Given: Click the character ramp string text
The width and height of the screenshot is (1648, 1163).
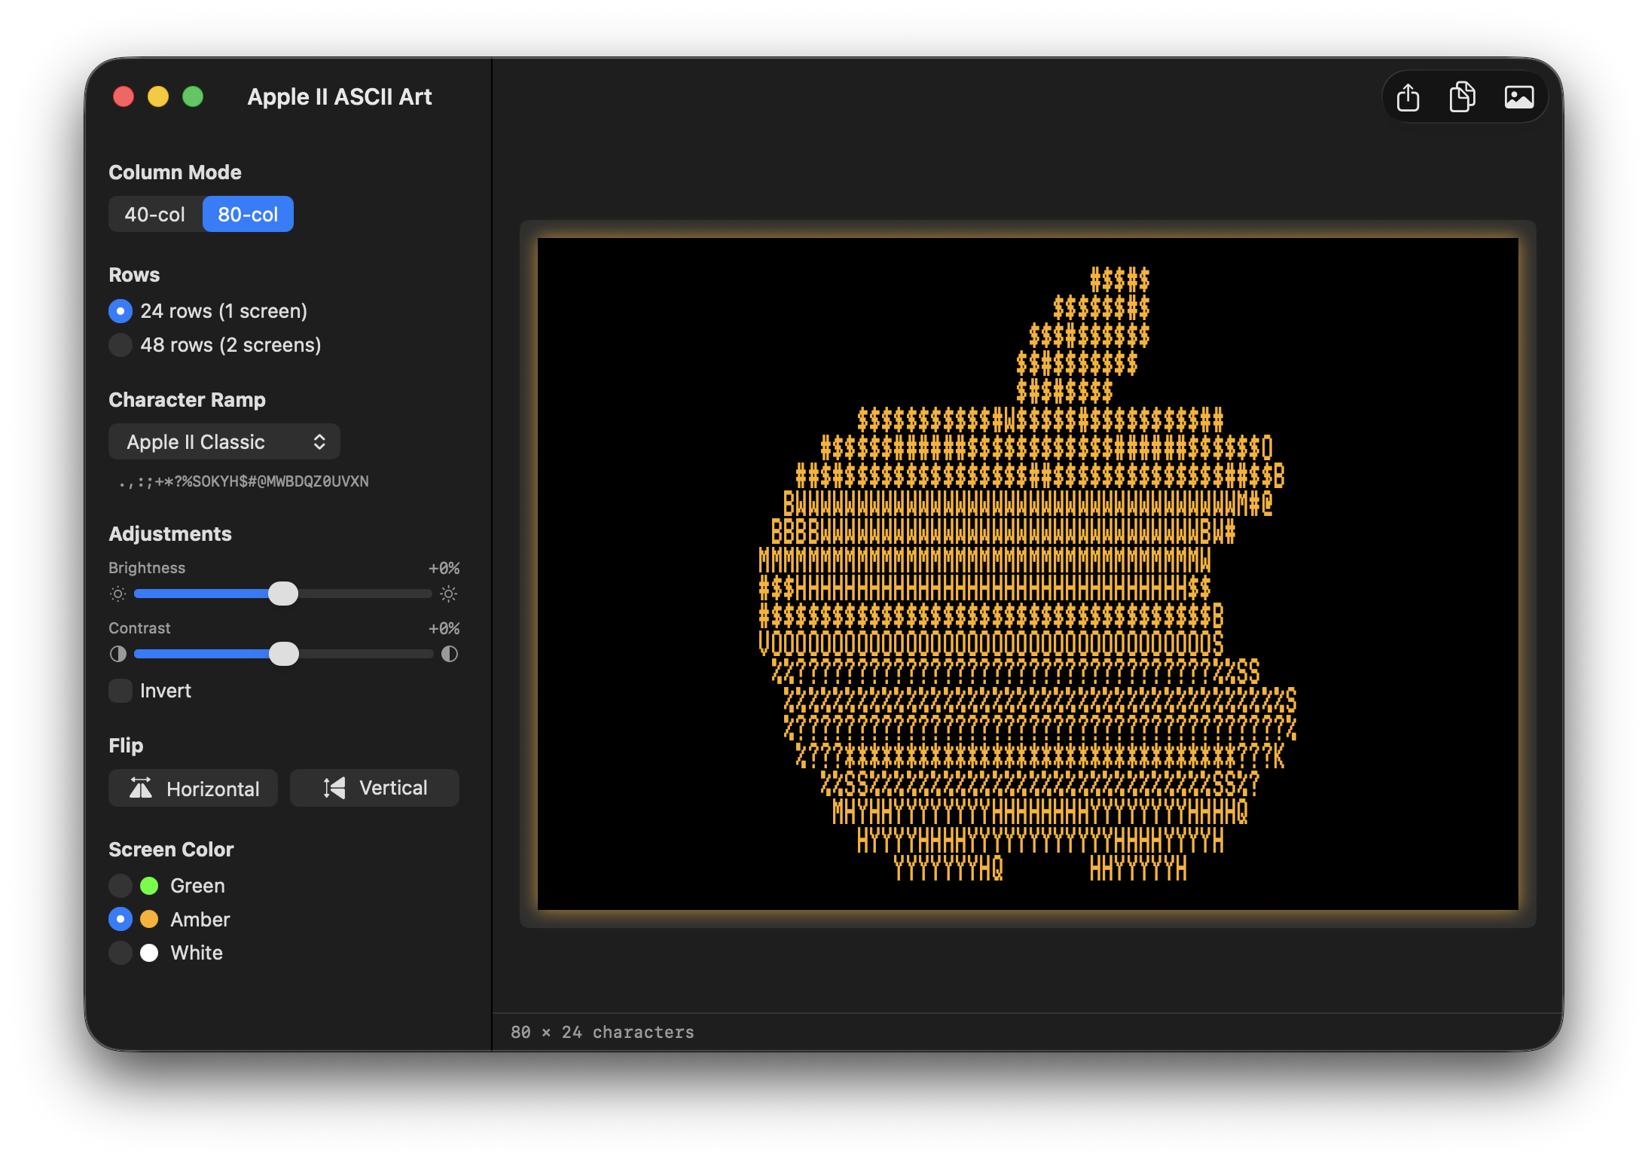Looking at the screenshot, I should tap(244, 481).
